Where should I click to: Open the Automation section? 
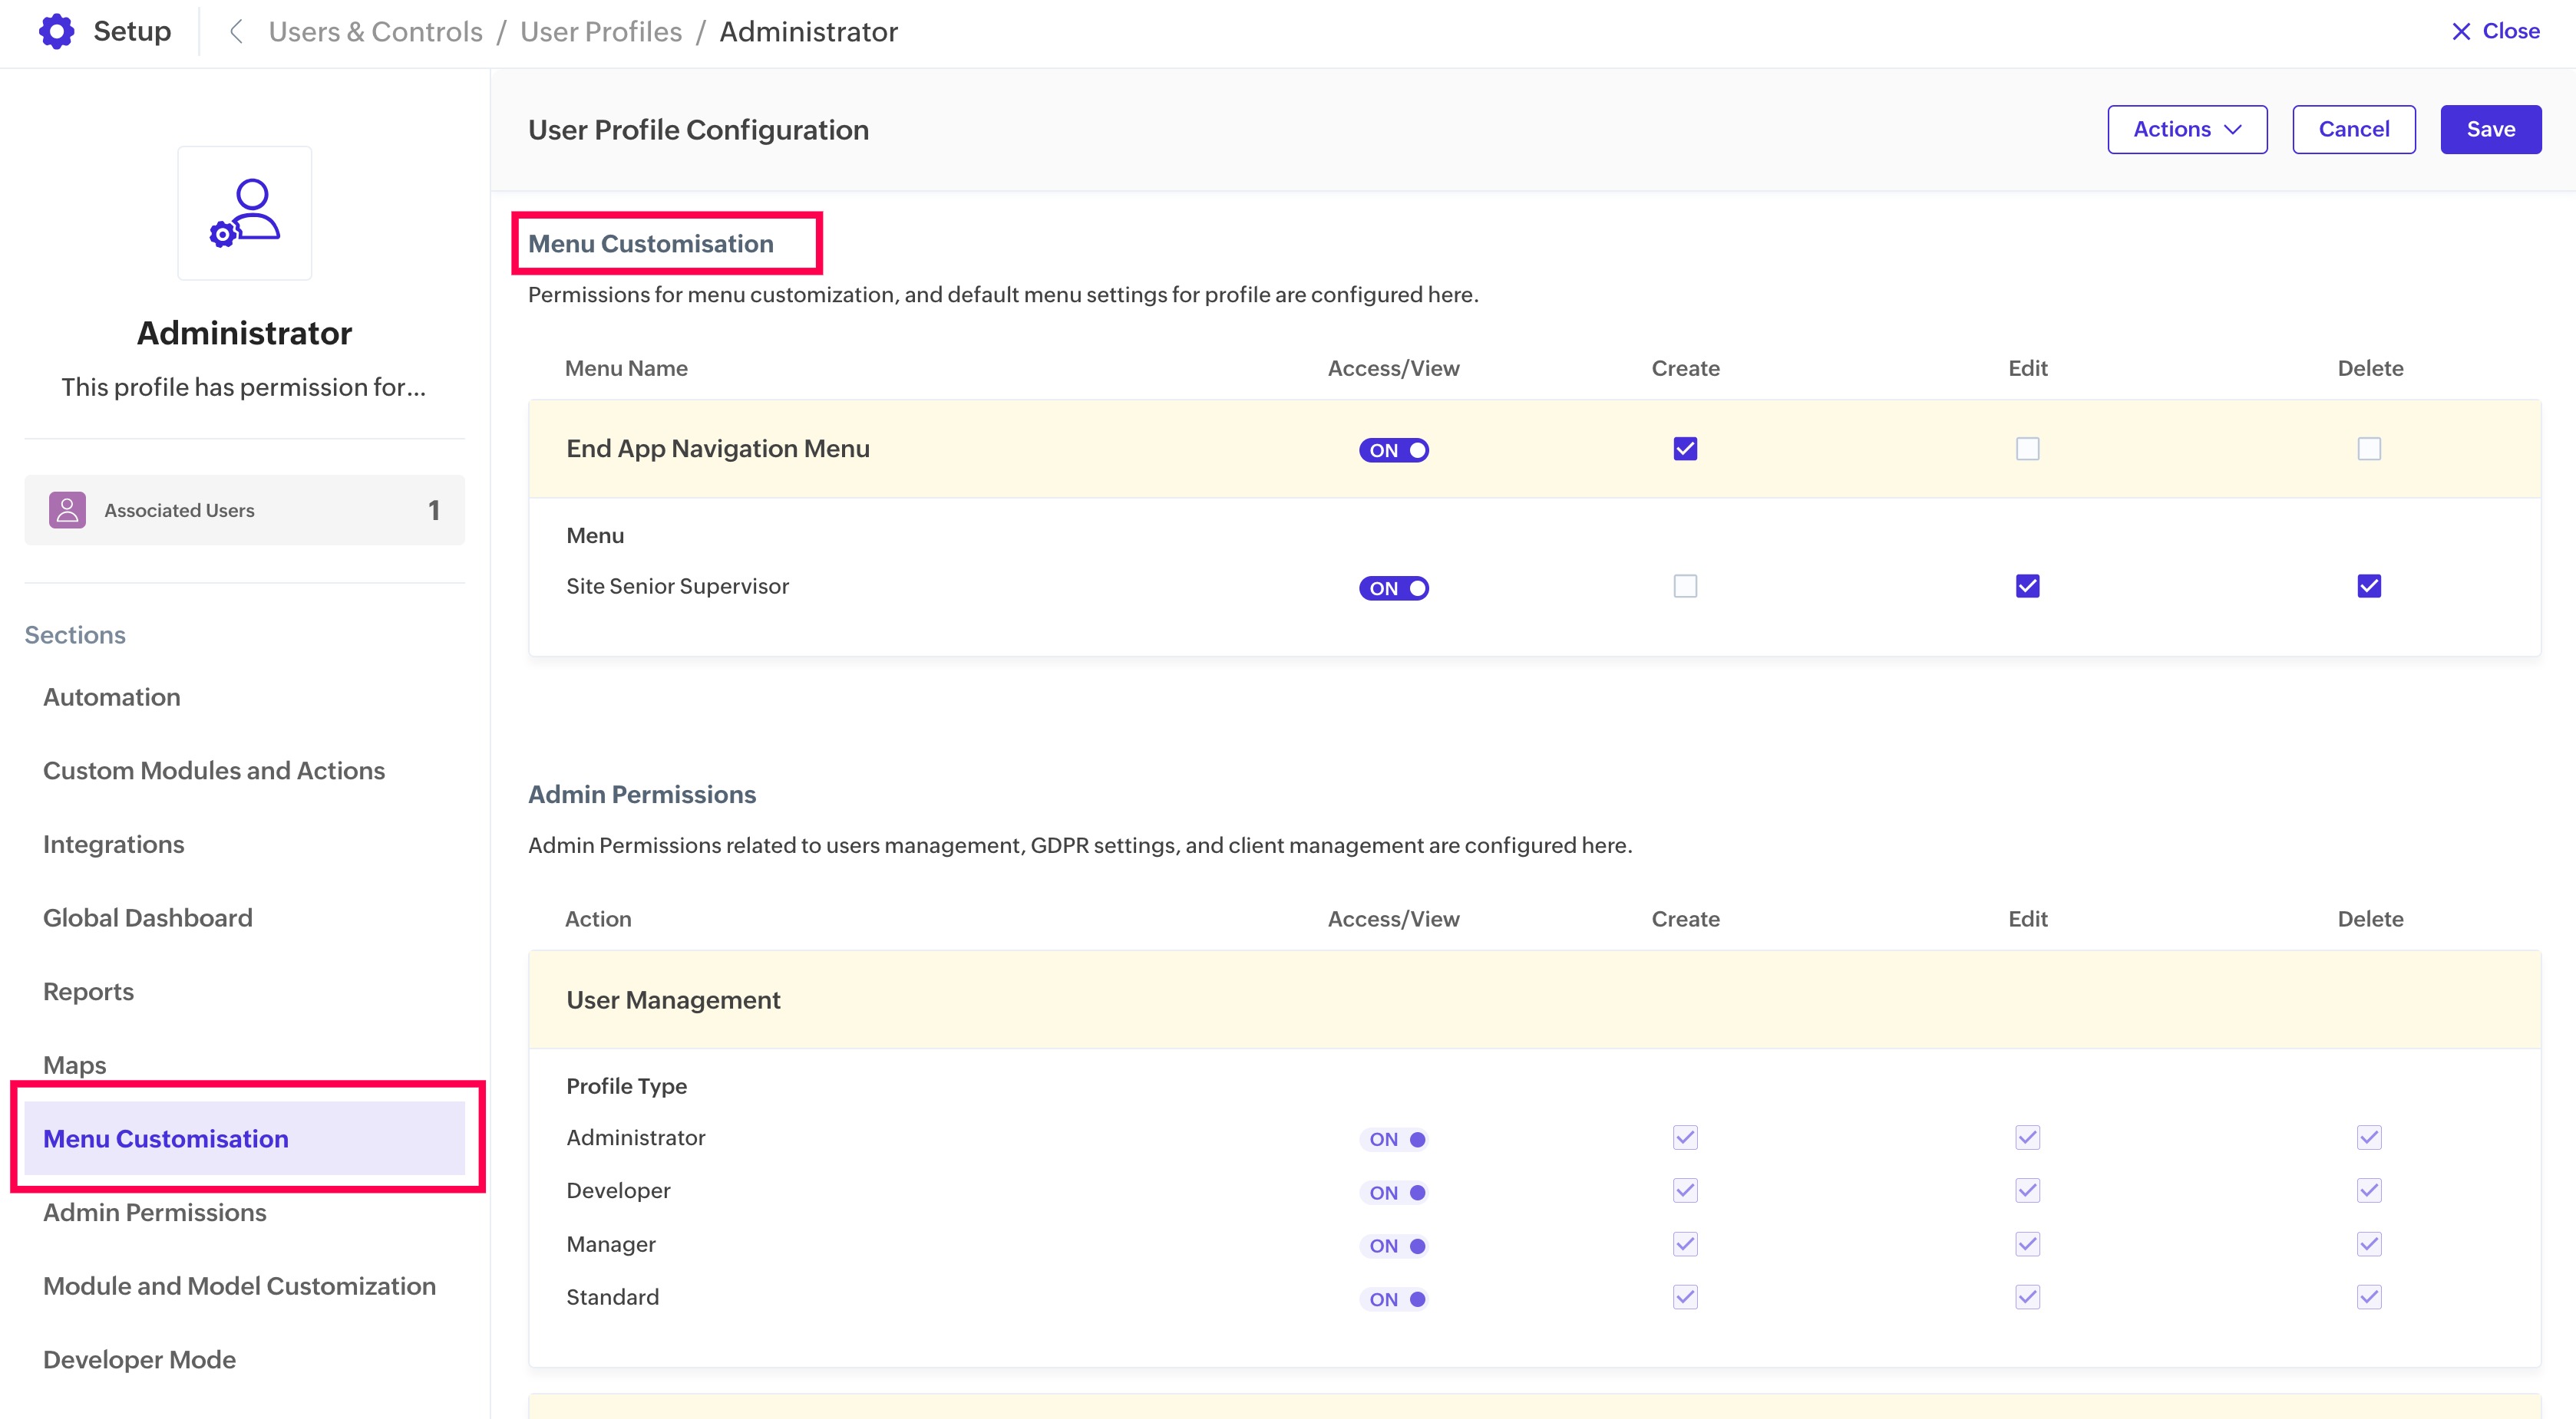click(112, 696)
